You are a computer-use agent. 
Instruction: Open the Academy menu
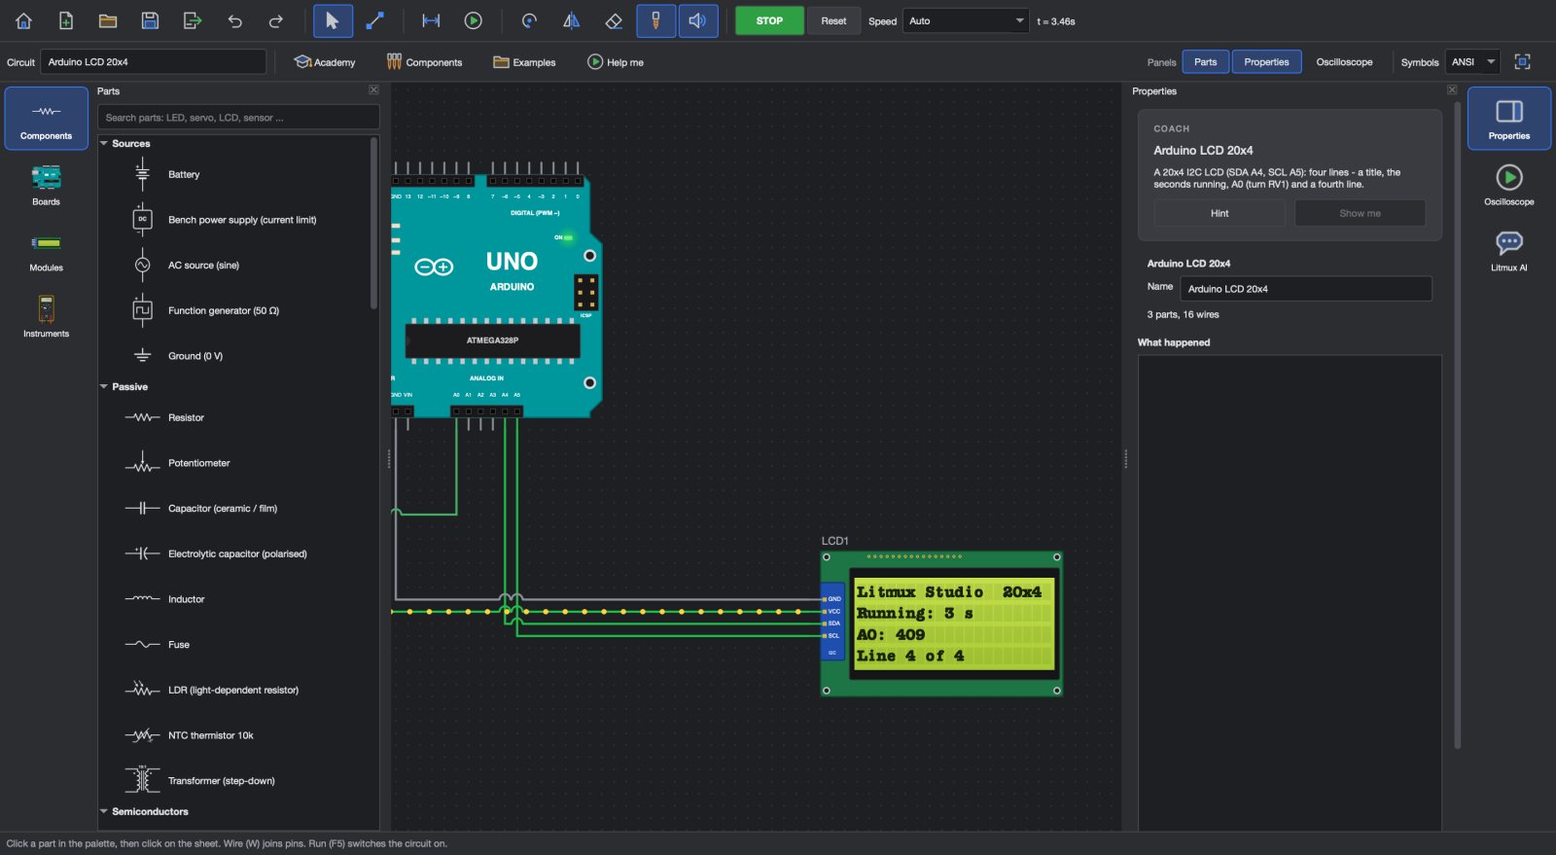(325, 62)
